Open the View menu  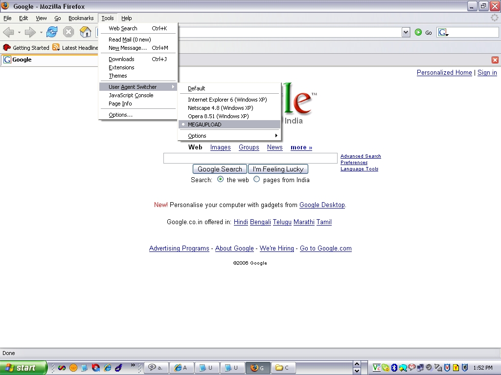(x=41, y=18)
